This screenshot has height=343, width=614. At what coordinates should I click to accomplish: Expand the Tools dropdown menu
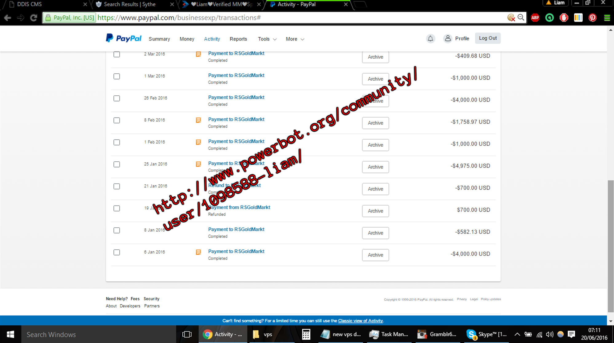pos(267,39)
